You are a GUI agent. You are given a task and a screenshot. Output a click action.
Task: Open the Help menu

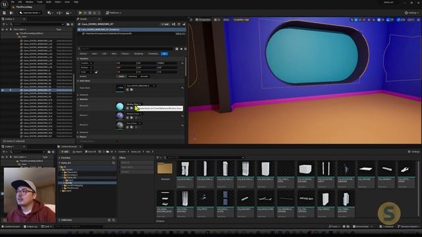(x=76, y=2)
